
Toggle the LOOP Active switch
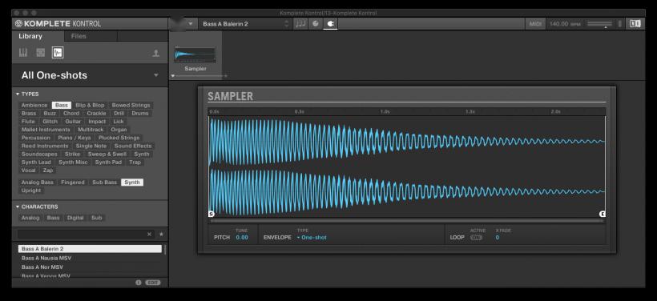point(476,238)
